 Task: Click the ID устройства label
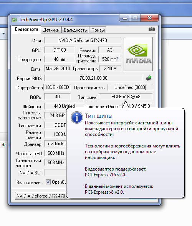click(29, 88)
